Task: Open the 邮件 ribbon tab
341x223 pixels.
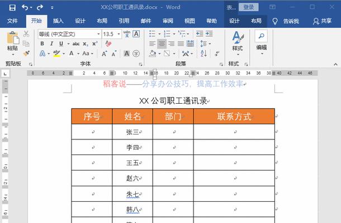Action: pyautogui.click(x=146, y=21)
